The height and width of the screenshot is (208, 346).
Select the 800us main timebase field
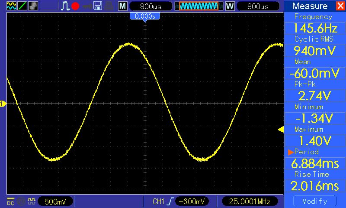click(x=151, y=6)
